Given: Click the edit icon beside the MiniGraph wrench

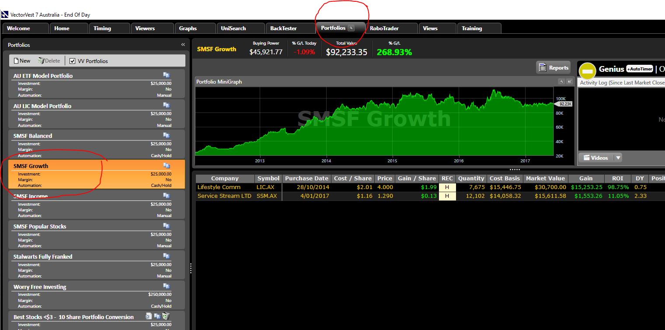Looking at the screenshot, I should click(569, 81).
